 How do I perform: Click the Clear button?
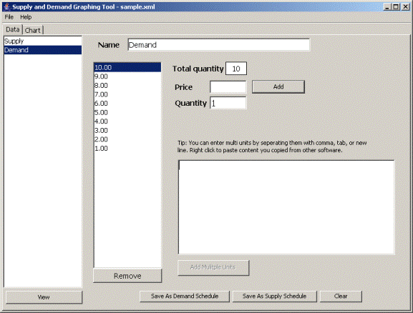click(x=341, y=297)
